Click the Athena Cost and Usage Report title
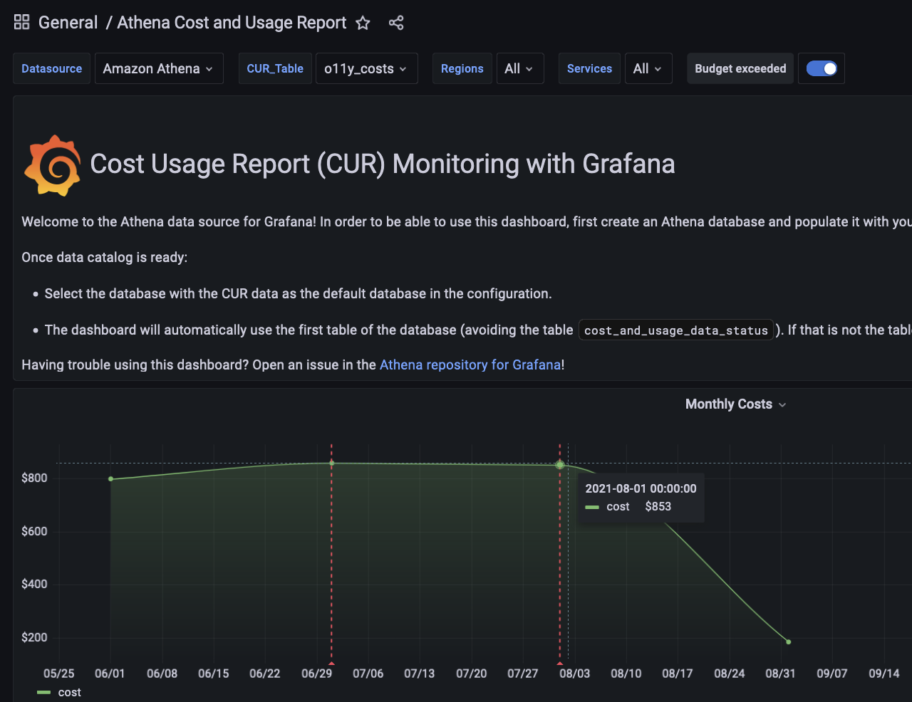 tap(232, 23)
